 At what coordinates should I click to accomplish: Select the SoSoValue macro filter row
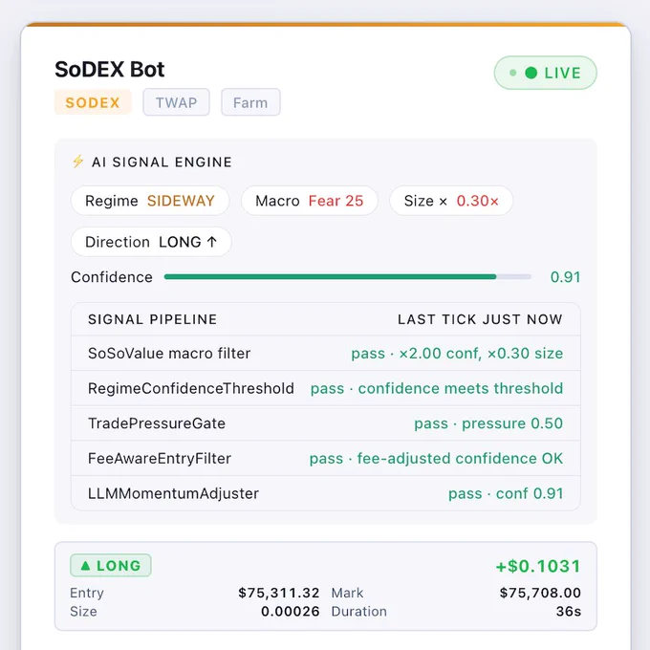pyautogui.click(x=325, y=353)
